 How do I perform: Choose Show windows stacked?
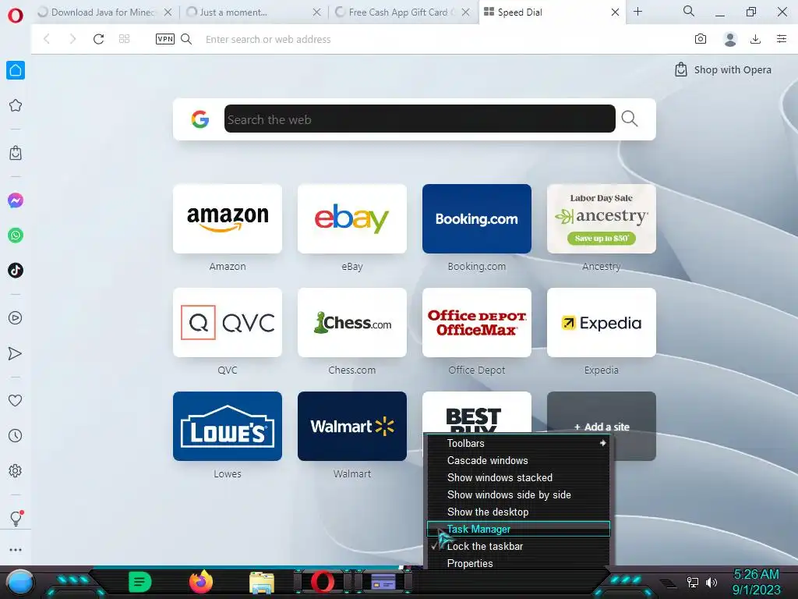[518, 478]
